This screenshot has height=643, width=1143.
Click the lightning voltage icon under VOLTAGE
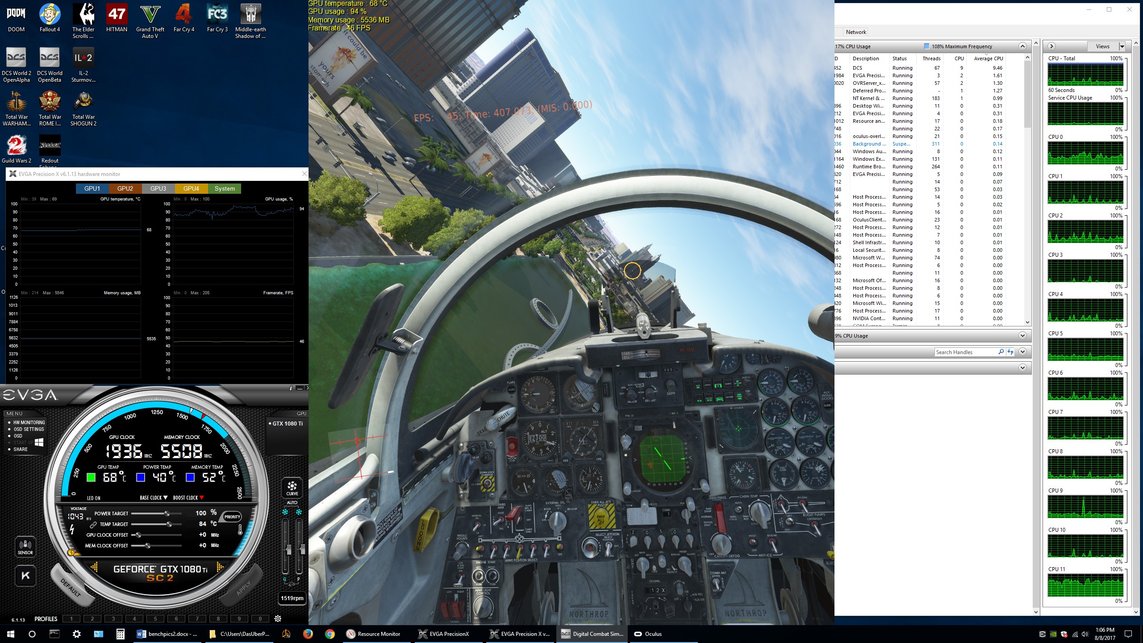[72, 529]
